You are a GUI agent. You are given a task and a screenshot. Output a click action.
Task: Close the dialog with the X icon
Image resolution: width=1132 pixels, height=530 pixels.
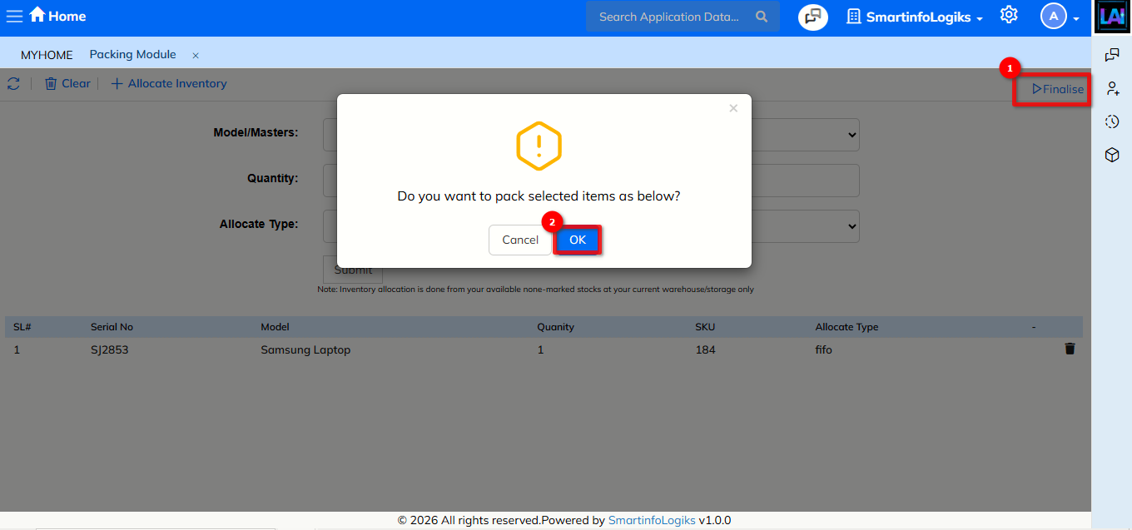pos(732,108)
